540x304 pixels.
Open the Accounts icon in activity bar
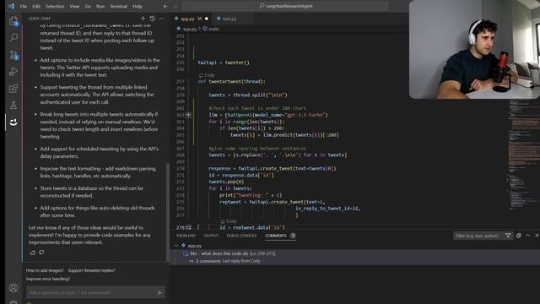coord(13,288)
